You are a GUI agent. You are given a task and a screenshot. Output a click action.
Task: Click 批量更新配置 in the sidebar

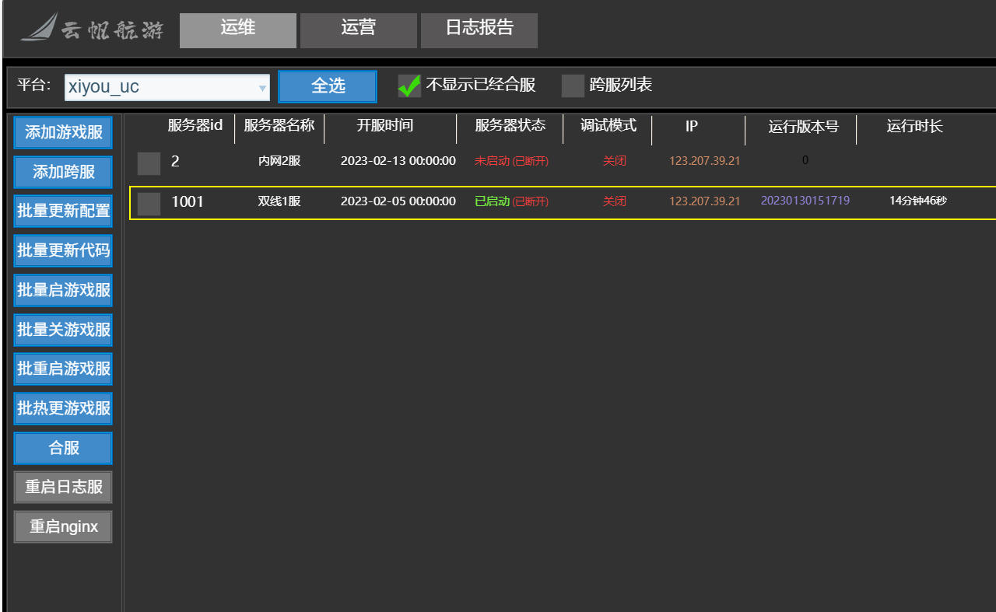[63, 212]
